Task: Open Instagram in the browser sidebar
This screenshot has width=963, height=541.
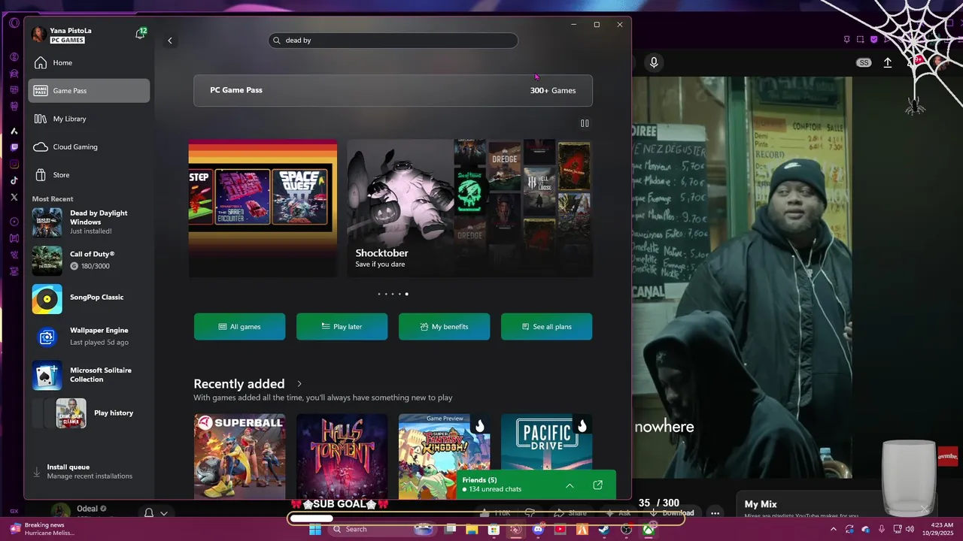Action: coord(14,164)
